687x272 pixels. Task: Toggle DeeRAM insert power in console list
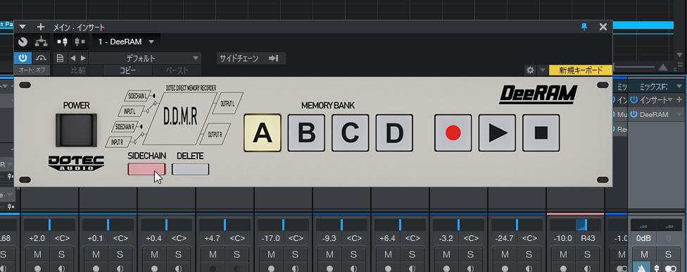point(634,114)
